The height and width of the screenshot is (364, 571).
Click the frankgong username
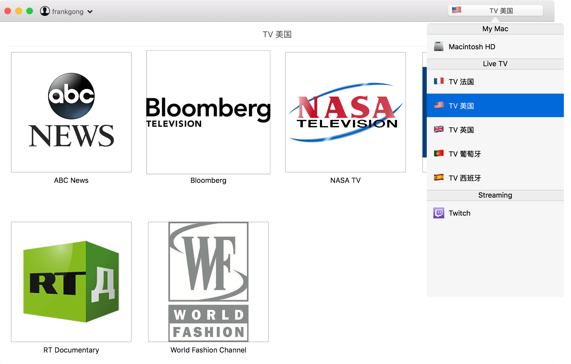tap(68, 11)
